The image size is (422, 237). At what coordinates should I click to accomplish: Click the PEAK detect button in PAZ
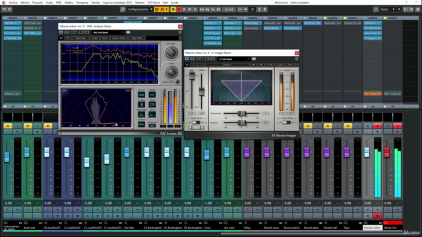coord(141,124)
